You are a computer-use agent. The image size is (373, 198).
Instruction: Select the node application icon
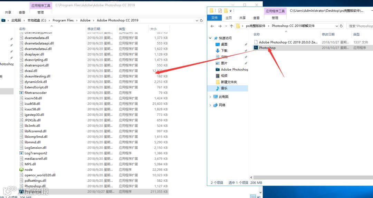(21, 169)
